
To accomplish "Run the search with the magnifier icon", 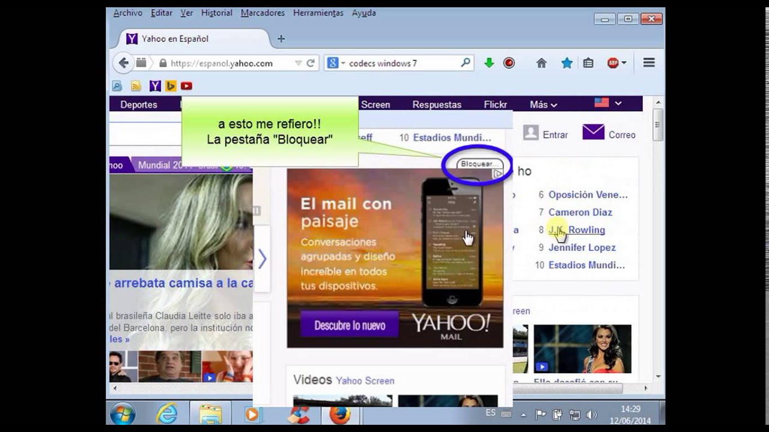I will point(465,63).
